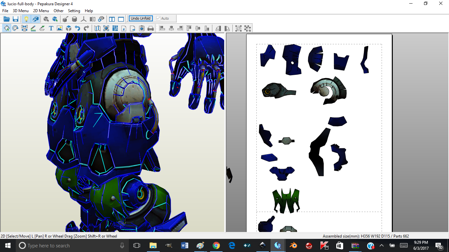
Task: Select the Rotate part tool icon
Action: click(15, 28)
